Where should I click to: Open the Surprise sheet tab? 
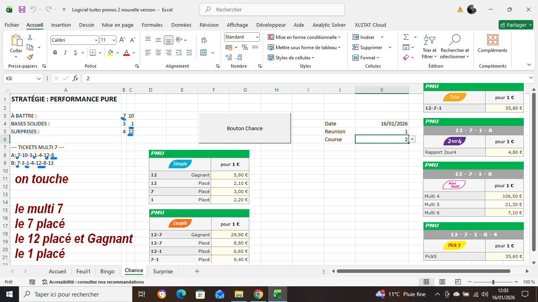point(163,271)
